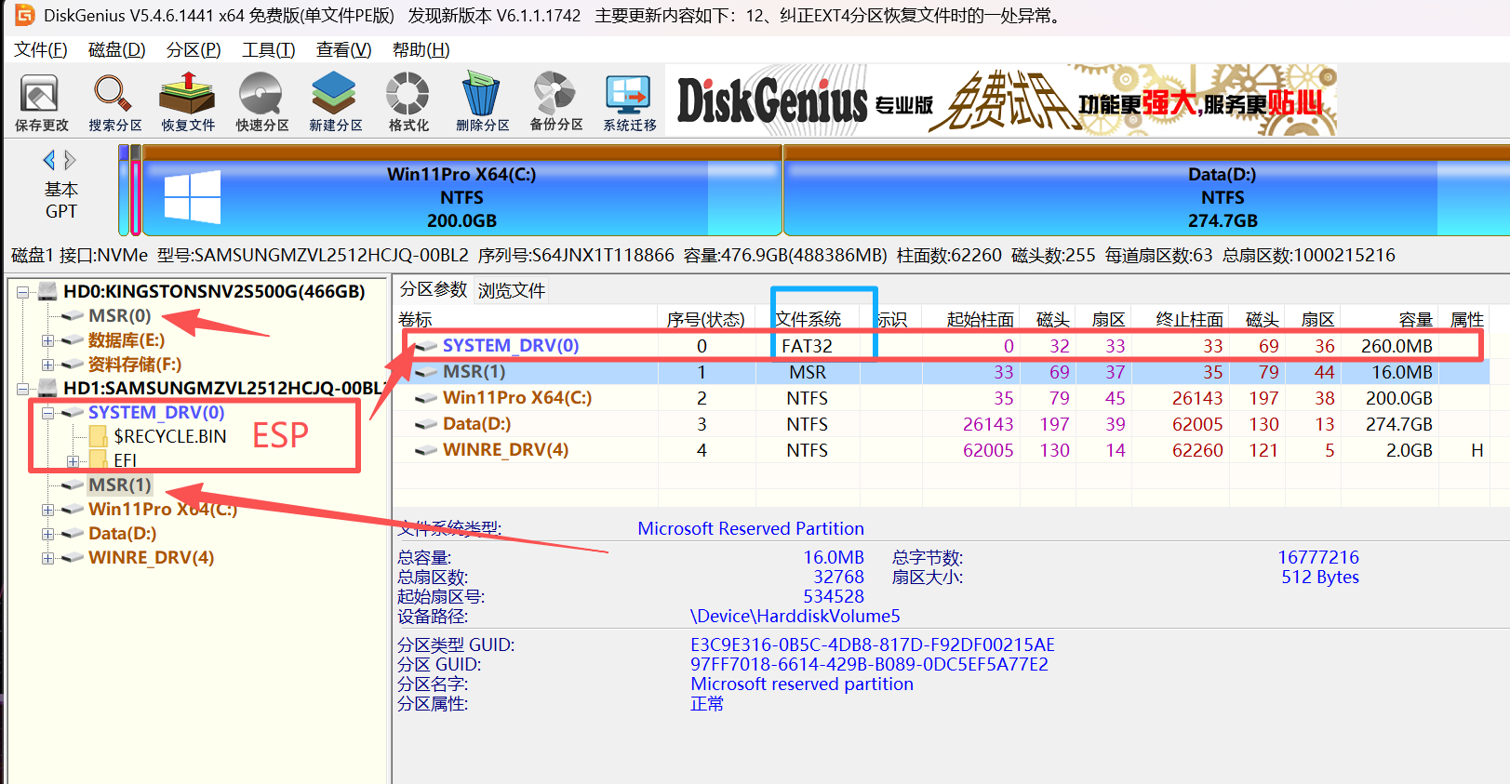The image size is (1510, 784).
Task: Expand the EFI folder node
Action: [73, 461]
